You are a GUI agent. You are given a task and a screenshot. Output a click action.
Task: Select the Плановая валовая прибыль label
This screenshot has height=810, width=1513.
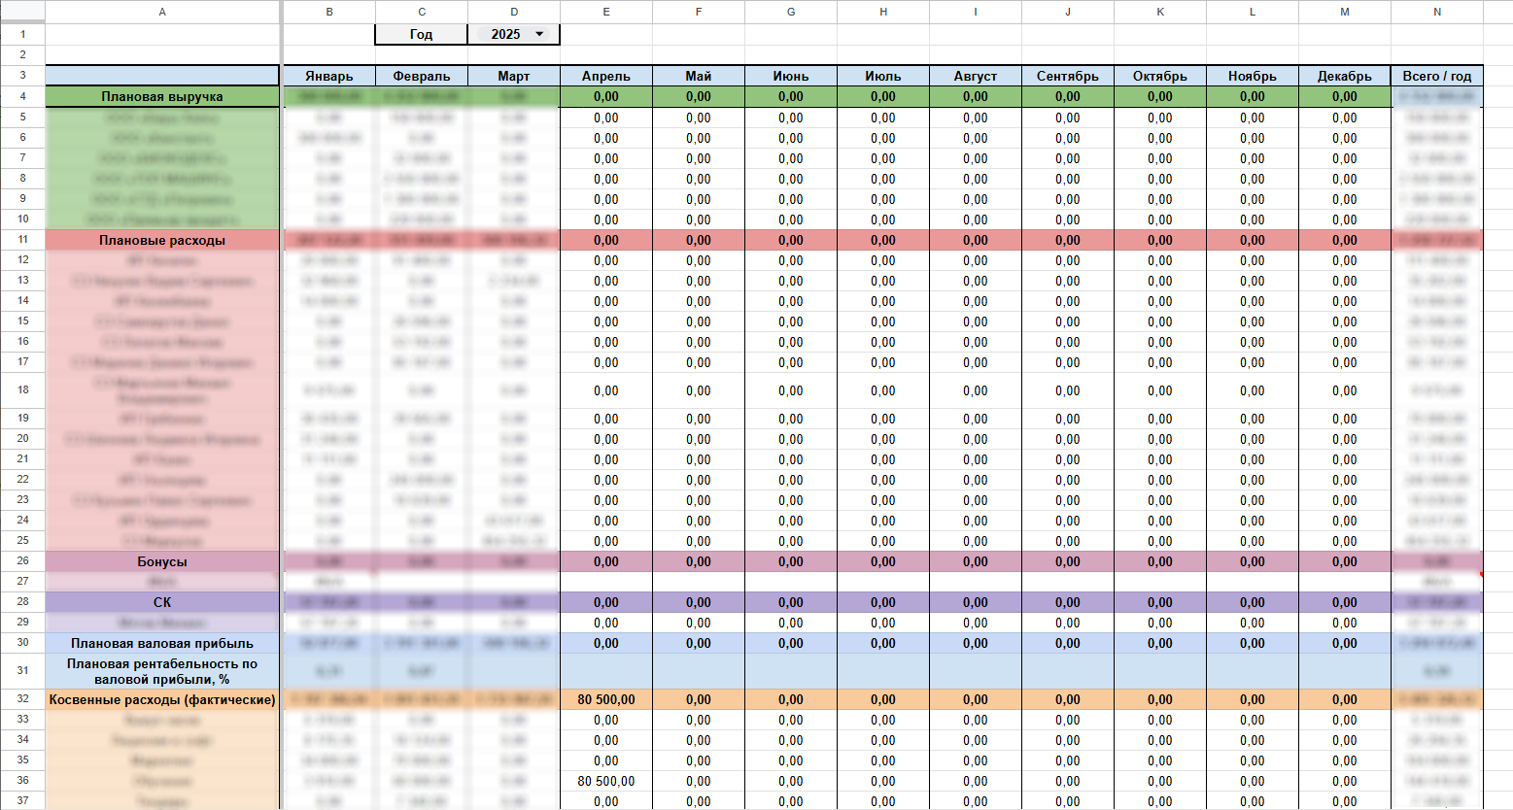162,643
